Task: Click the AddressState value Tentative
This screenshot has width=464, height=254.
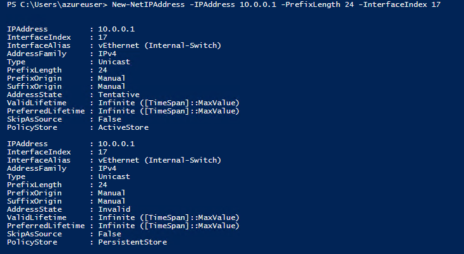Action: point(119,95)
